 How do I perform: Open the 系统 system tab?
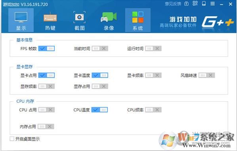click(138, 20)
